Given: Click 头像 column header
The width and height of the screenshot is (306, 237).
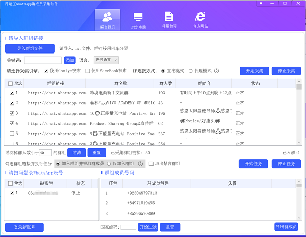Looking at the screenshot, I should pyautogui.click(x=232, y=183).
